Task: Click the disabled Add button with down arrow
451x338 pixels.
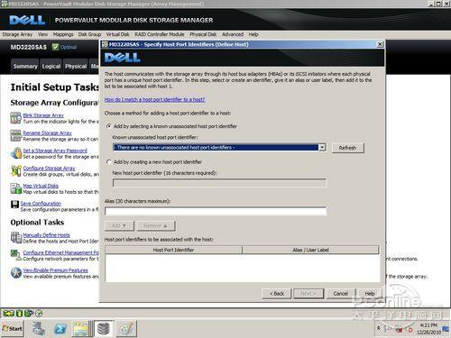Action: (119, 225)
